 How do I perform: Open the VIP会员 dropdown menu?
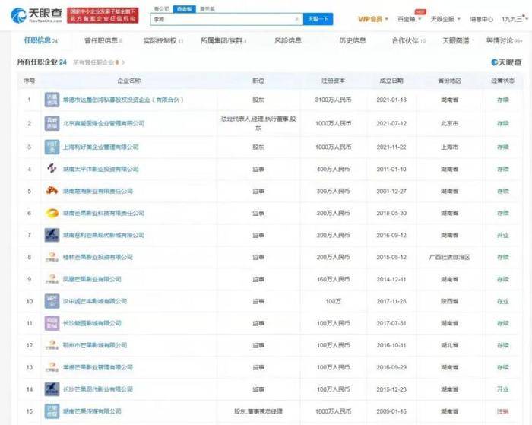pos(373,18)
